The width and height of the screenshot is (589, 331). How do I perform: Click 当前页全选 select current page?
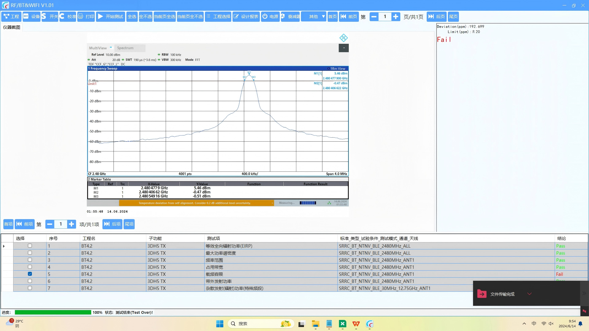[x=164, y=17]
